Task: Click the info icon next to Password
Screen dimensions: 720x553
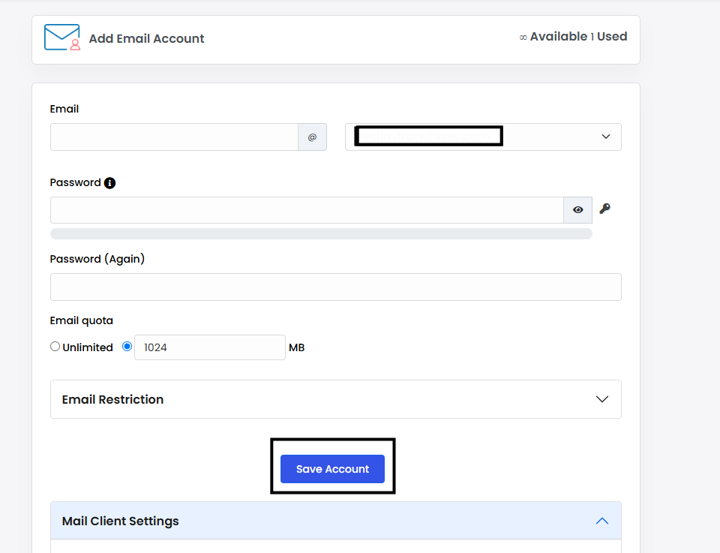Action: pos(109,183)
